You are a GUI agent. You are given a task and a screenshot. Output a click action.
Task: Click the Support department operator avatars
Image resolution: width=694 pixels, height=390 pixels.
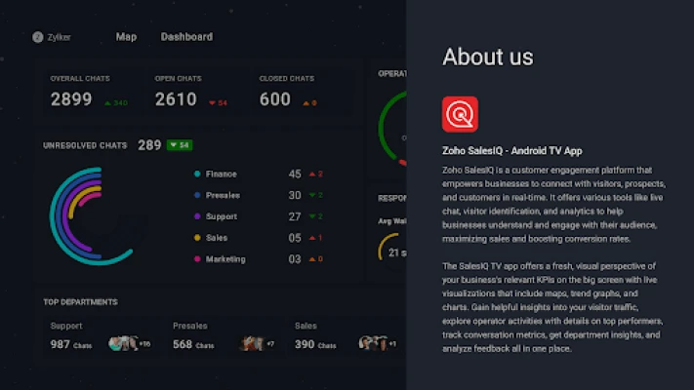[x=123, y=343]
